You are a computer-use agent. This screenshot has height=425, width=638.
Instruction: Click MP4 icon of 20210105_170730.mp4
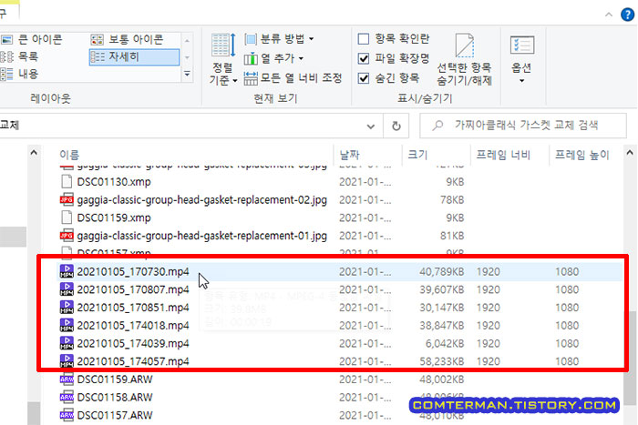click(x=67, y=271)
